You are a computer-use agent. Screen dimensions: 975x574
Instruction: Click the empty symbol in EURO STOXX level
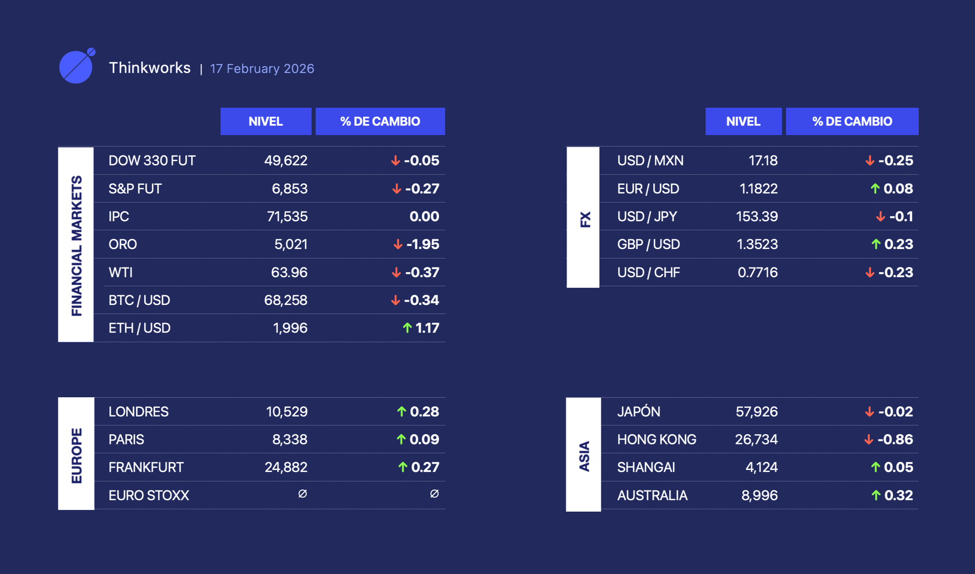point(302,494)
